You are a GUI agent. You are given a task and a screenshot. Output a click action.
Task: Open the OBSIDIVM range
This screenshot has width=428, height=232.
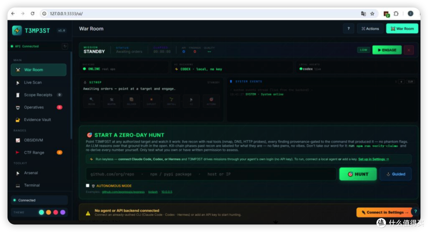click(38, 140)
